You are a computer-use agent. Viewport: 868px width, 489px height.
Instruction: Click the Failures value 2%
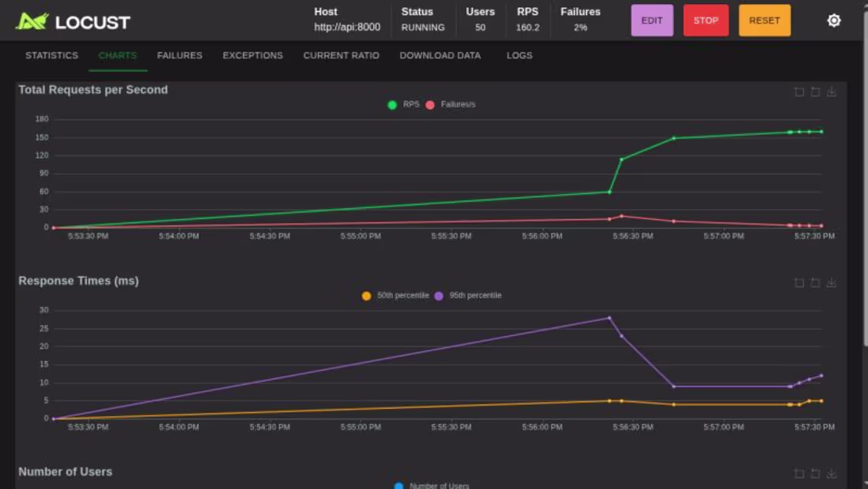click(x=580, y=27)
